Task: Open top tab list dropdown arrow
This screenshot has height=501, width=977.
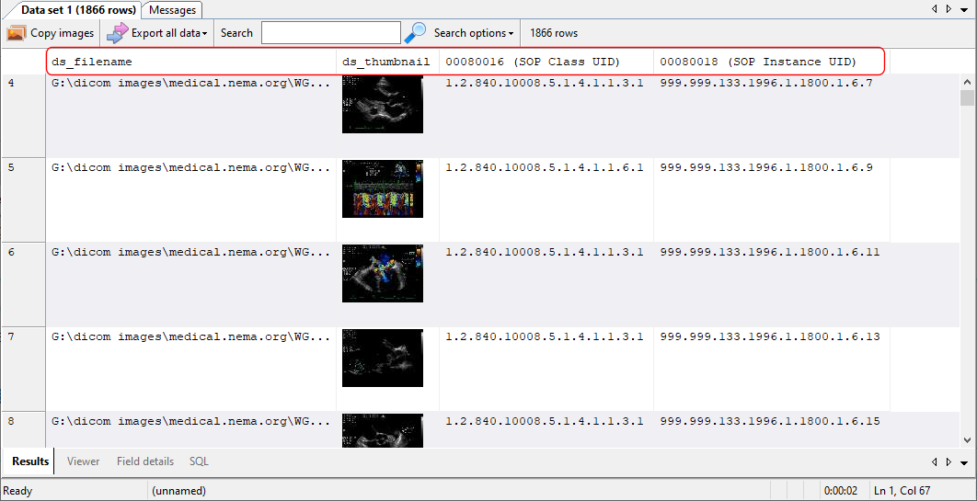Action: point(964,9)
